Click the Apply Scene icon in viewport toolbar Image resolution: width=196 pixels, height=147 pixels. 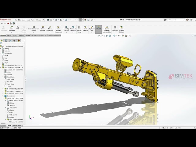pos(126,36)
